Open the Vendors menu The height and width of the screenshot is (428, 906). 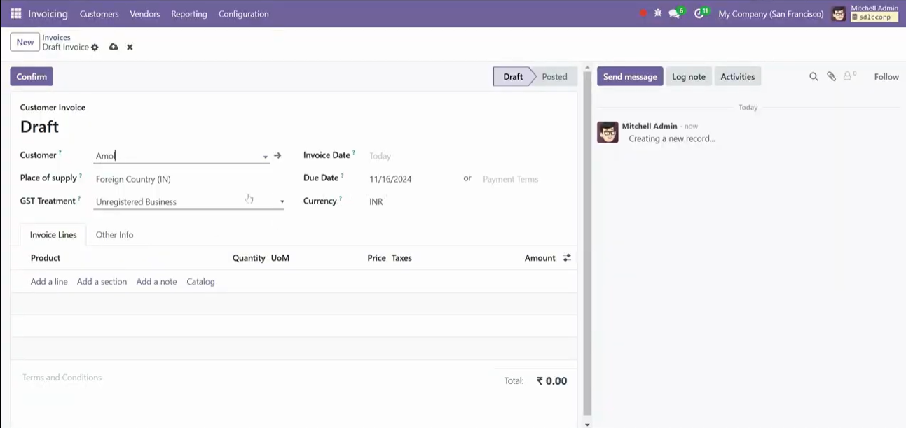pos(145,14)
